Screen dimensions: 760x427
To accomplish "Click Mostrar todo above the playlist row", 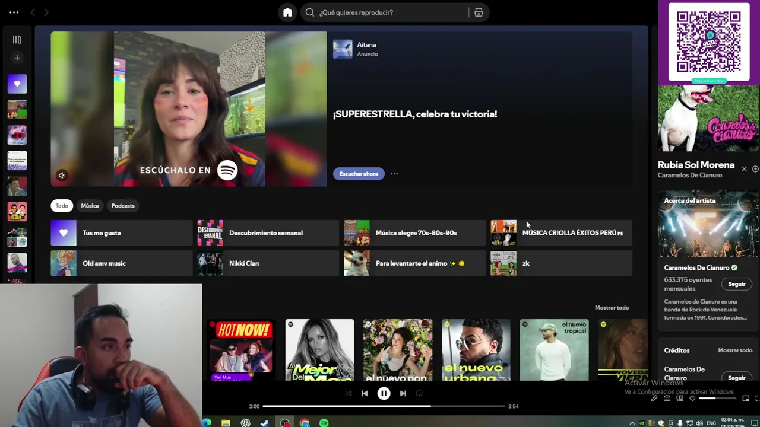I will tap(612, 308).
